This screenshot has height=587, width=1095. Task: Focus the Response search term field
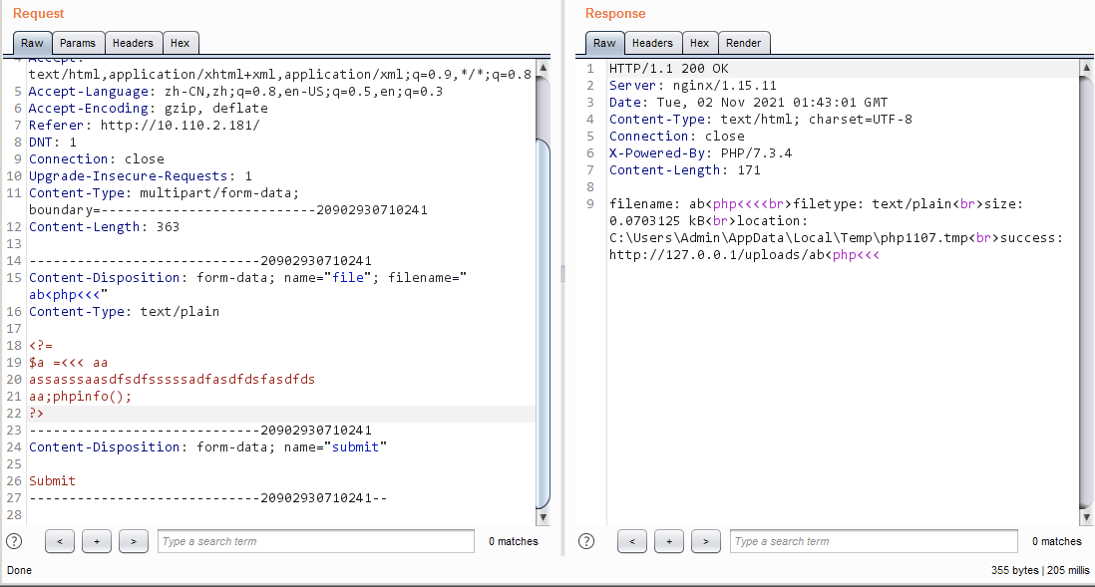874,541
